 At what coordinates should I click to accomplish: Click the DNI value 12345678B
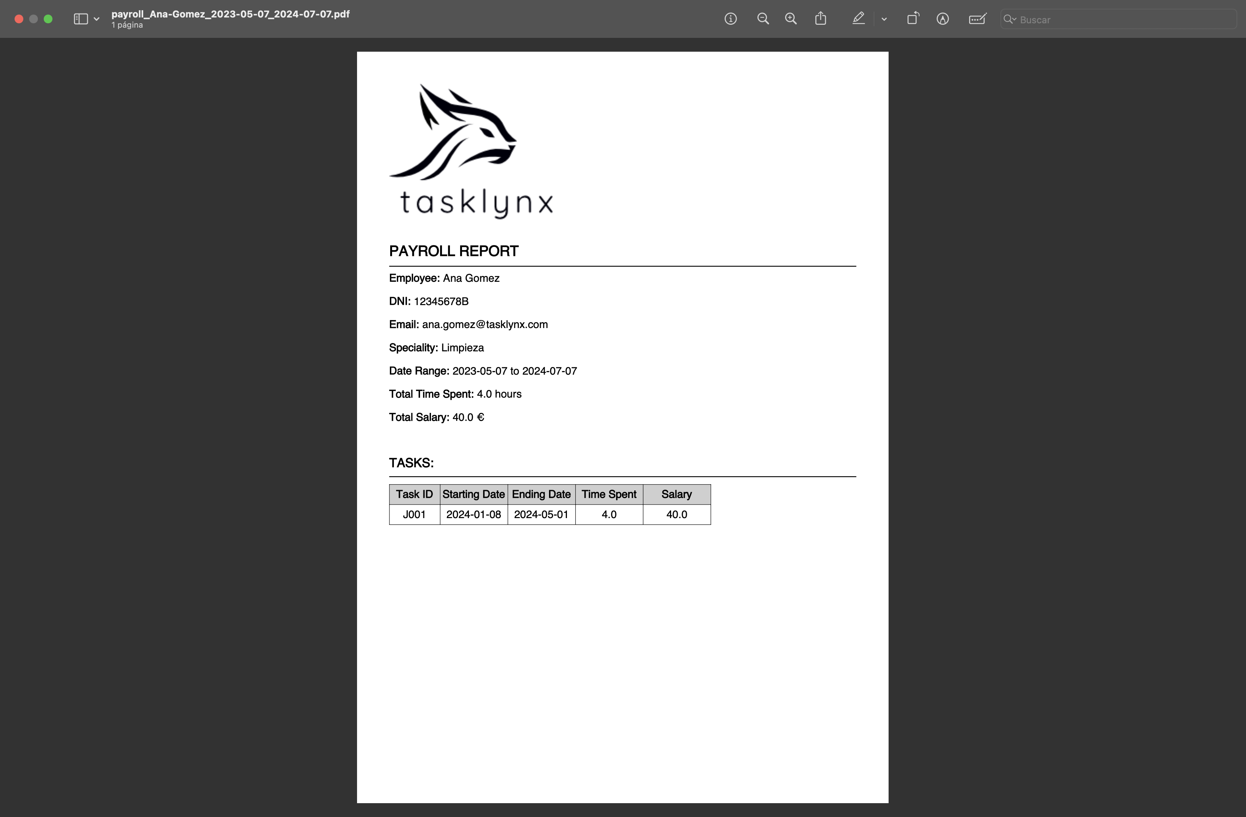point(441,302)
